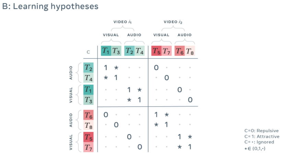This screenshot has width=292, height=167.
Task: Click the 1 cell in the top T2 row
Action: pos(106,68)
